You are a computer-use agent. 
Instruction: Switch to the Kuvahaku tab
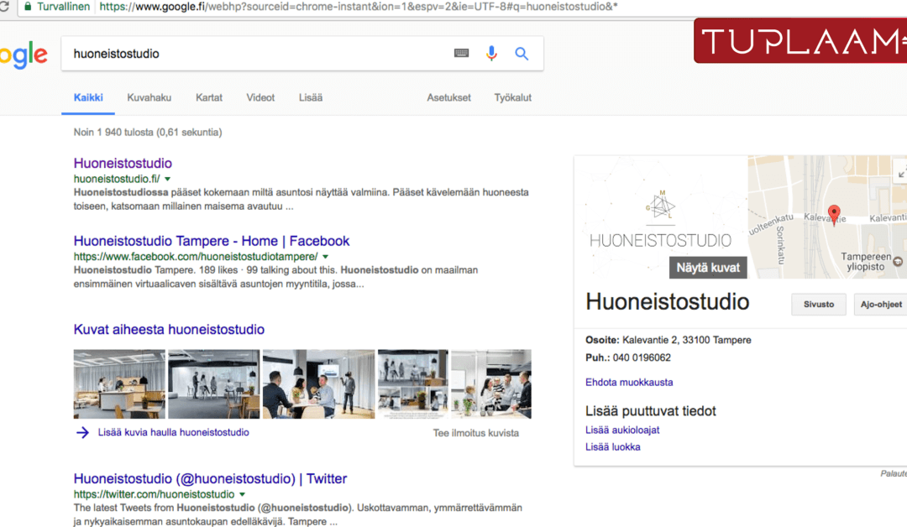coord(149,97)
